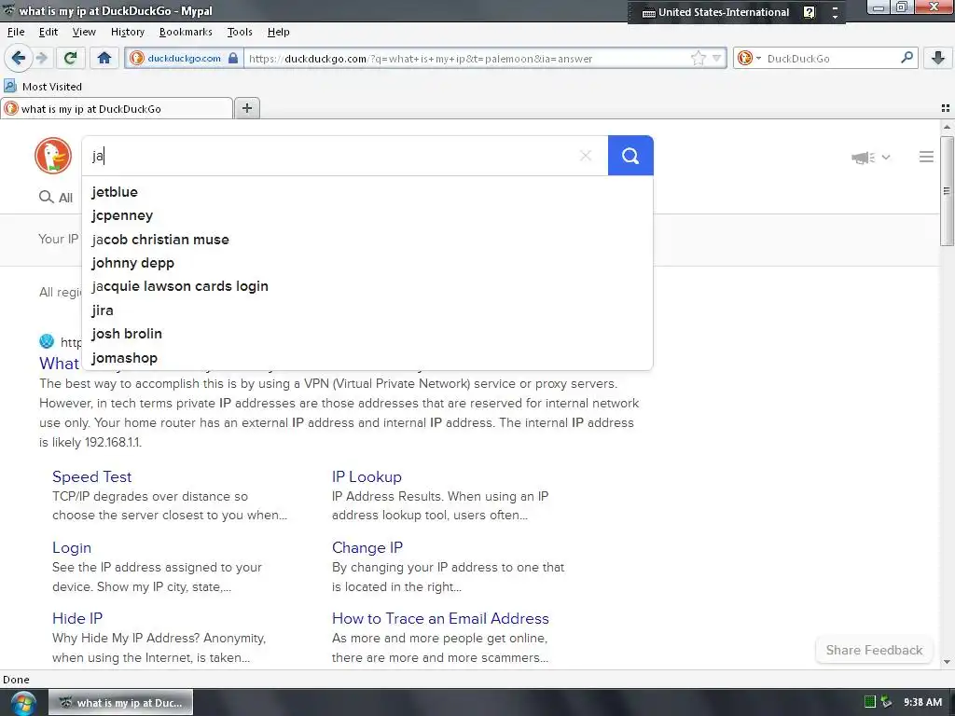Choose the 'jacob christian muse' suggestion
The height and width of the screenshot is (716, 955).
coord(367,240)
